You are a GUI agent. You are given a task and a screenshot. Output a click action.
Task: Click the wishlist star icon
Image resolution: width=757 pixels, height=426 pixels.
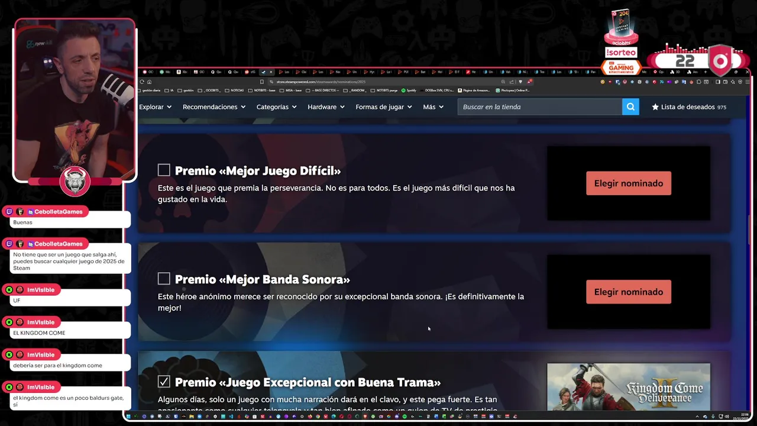point(655,107)
